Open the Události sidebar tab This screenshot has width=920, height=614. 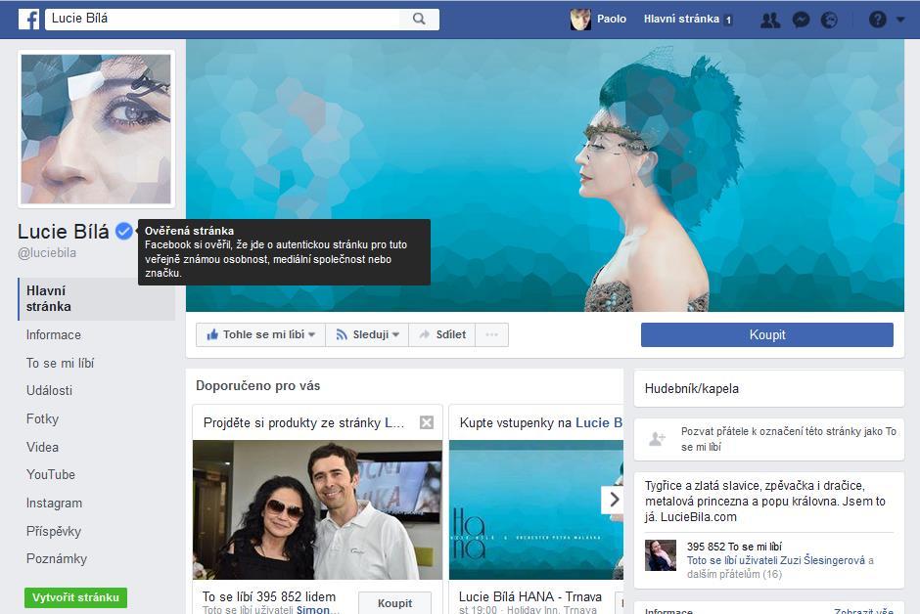(x=49, y=391)
